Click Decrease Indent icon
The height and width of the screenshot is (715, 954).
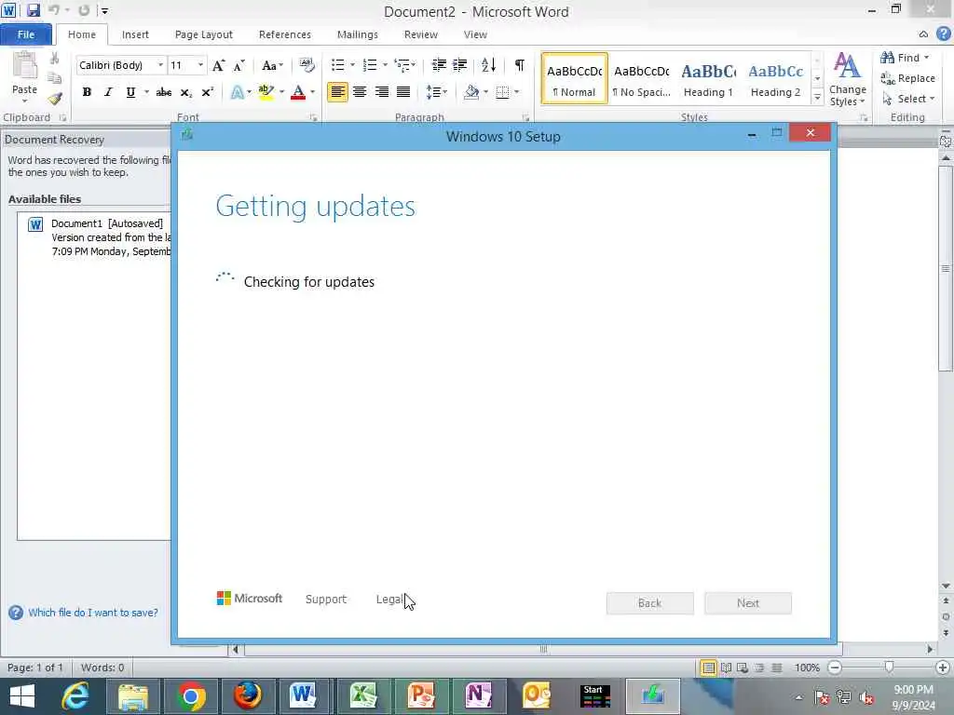[x=439, y=65]
